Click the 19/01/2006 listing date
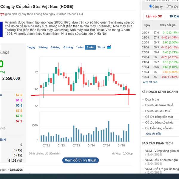The height and width of the screenshot is (179, 179). pos(15,170)
